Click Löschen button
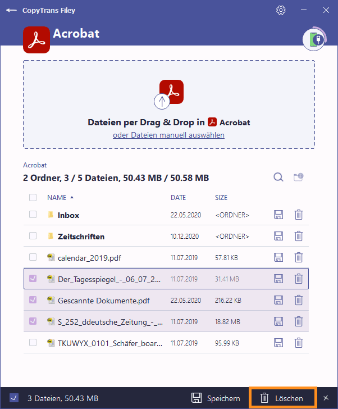The width and height of the screenshot is (338, 409). coord(283,398)
